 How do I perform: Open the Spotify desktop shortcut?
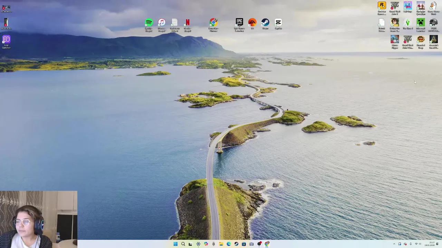(148, 25)
